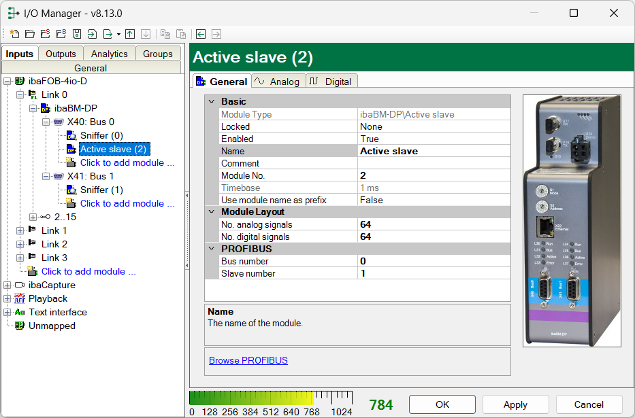
Task: Select the ibaFOB-4io-D card icon
Action: click(20, 81)
